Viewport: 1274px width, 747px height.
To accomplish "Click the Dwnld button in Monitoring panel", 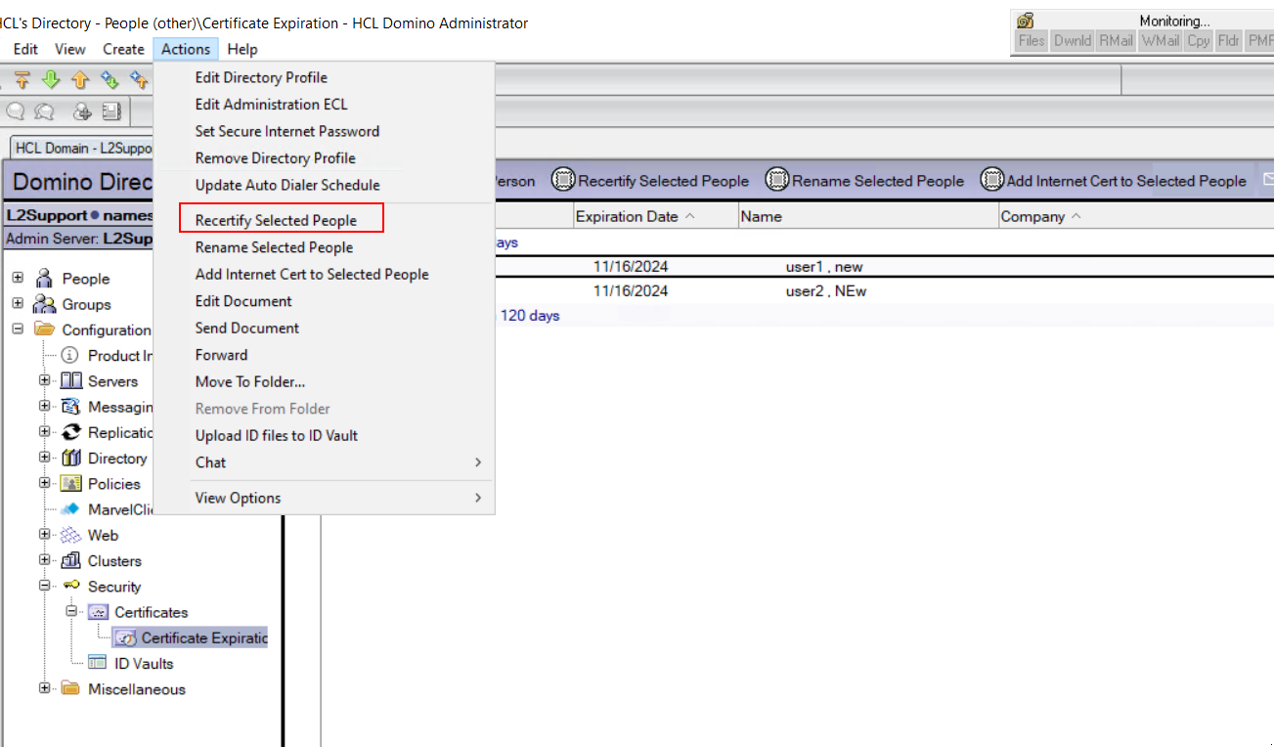I will (x=1073, y=41).
